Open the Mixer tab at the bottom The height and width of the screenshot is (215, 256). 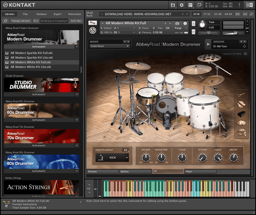(x=200, y=171)
